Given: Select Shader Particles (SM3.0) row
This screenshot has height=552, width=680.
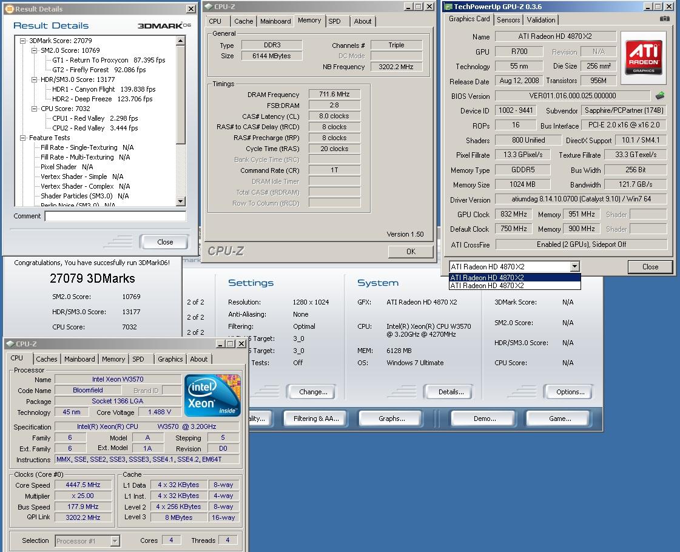Looking at the screenshot, I should coord(84,196).
